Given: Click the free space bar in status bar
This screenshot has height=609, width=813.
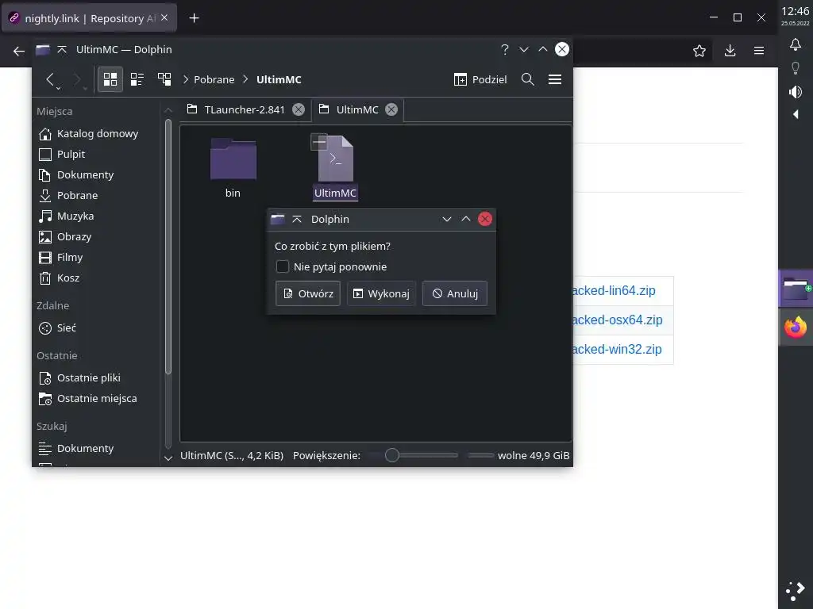Looking at the screenshot, I should [480, 455].
